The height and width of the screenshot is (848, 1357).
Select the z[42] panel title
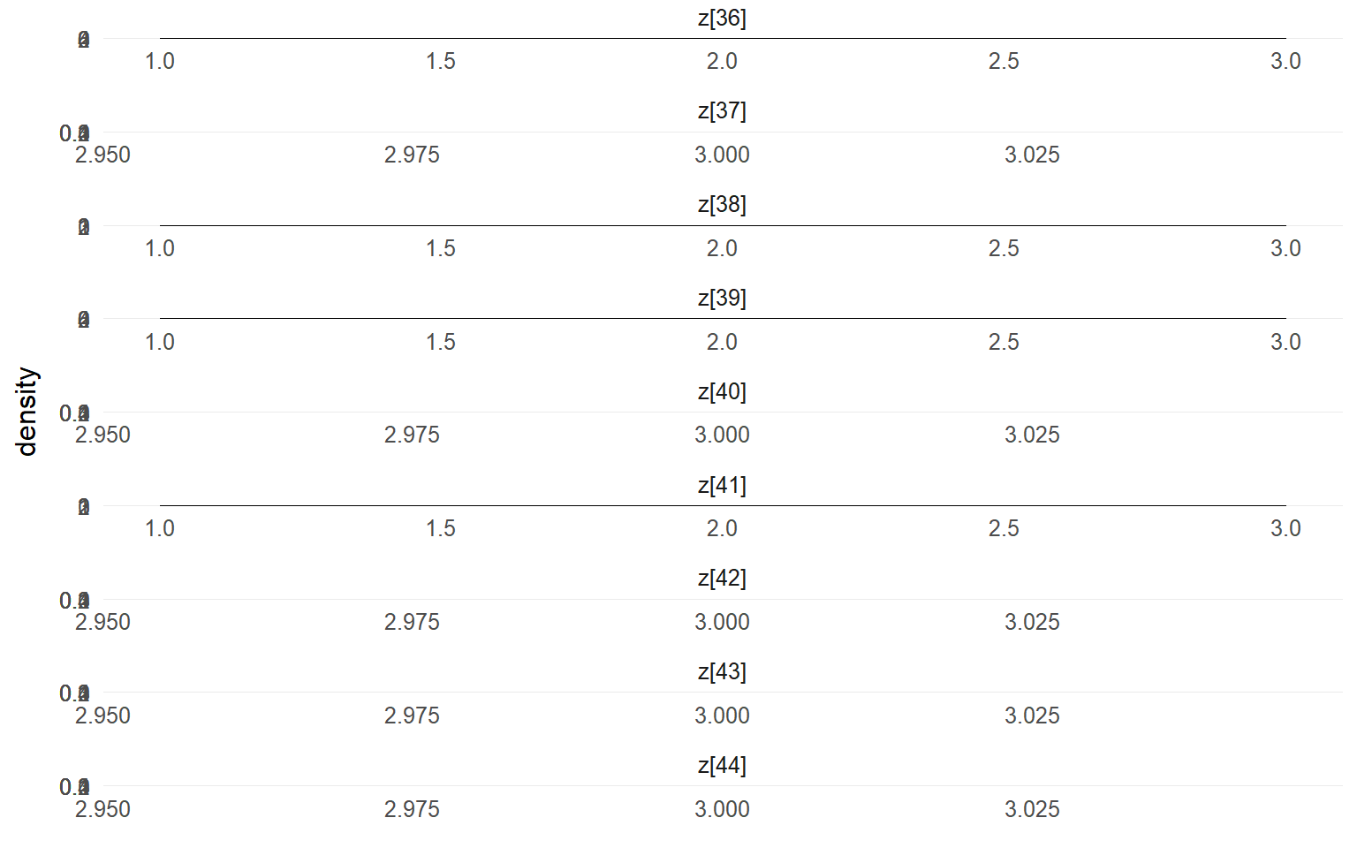(722, 578)
